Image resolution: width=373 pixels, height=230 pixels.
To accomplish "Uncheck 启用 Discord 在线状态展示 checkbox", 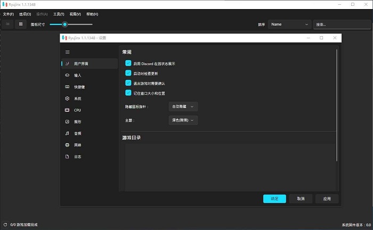I will tap(128, 63).
